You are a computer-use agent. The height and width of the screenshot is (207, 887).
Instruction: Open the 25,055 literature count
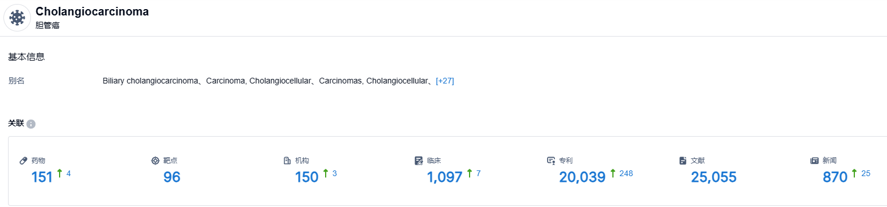click(713, 177)
